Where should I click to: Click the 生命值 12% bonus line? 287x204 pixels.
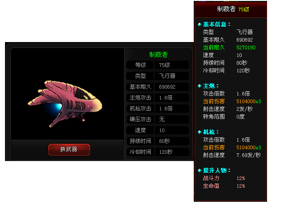(224, 186)
